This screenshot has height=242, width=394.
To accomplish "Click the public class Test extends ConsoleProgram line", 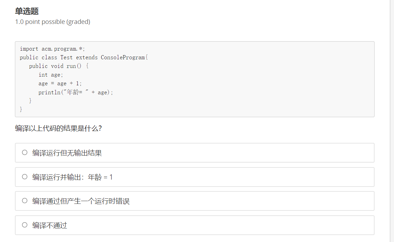I will pyautogui.click(x=84, y=58).
